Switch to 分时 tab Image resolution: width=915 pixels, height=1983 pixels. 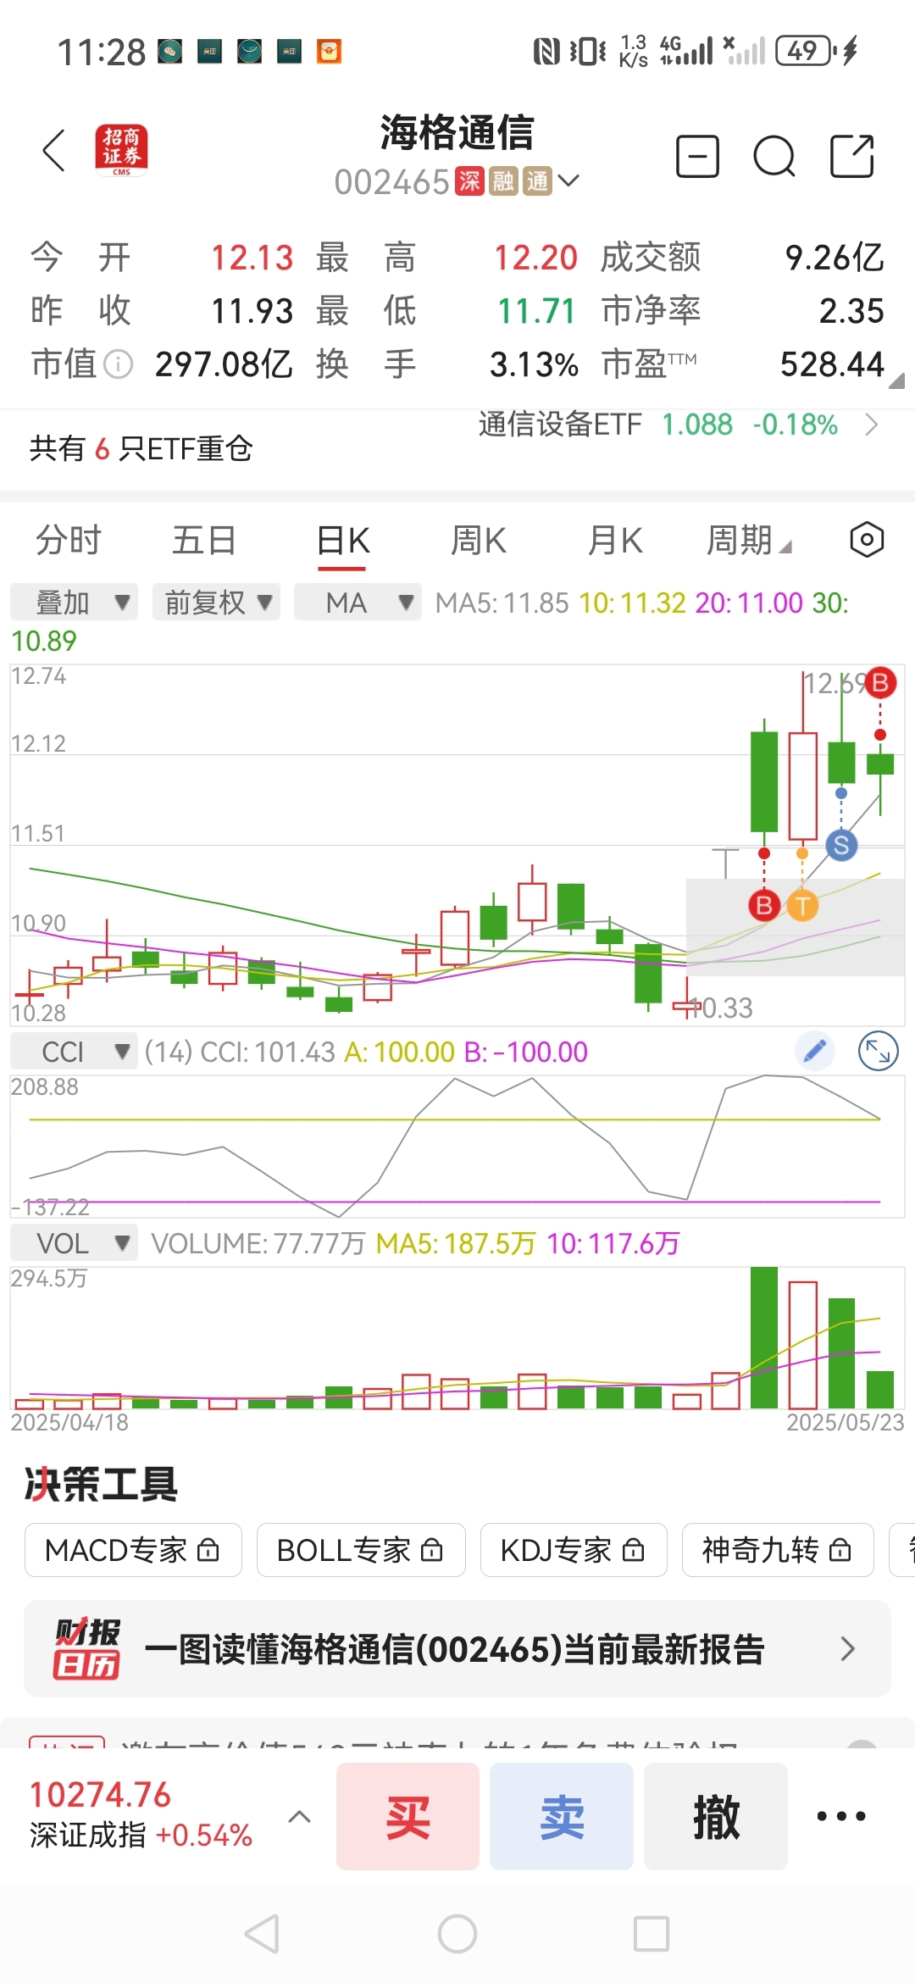(69, 540)
